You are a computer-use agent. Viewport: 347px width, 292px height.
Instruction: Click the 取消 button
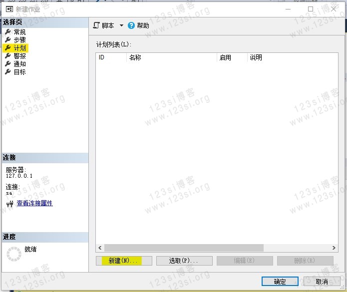click(322, 282)
